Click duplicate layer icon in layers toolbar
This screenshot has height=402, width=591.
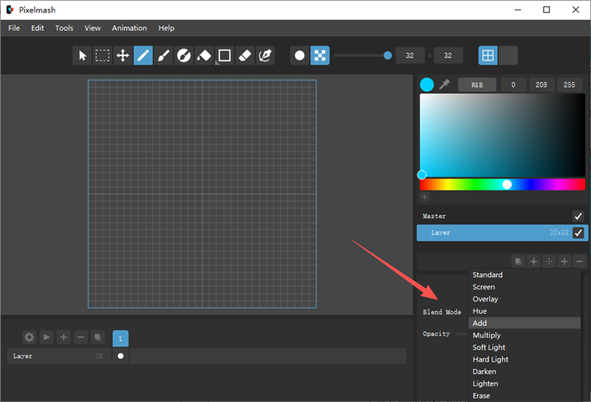click(x=519, y=262)
